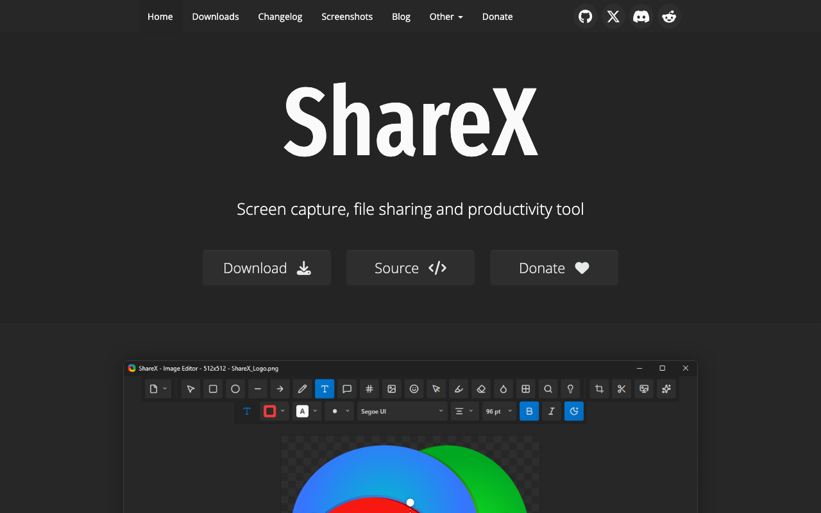Select the Insert image tool

tap(391, 389)
